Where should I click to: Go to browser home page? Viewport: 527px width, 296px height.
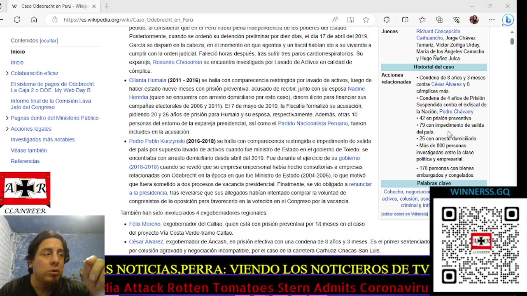click(34, 19)
